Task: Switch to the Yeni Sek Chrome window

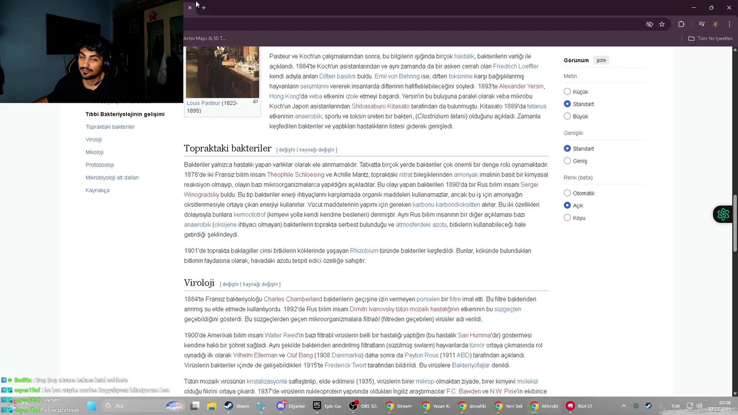Action: click(x=508, y=406)
